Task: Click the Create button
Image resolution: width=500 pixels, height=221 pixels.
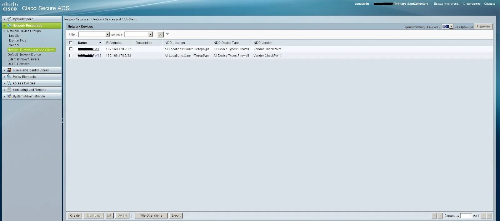Action: tap(75, 216)
